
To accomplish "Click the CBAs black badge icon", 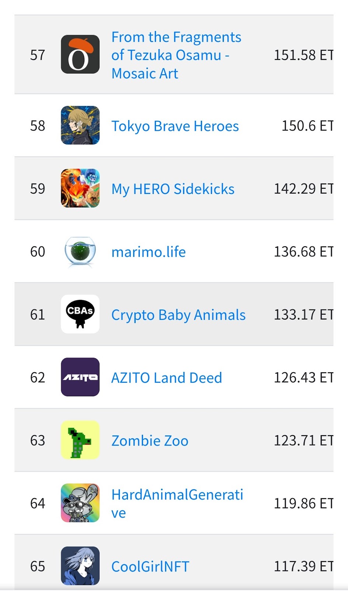I will pyautogui.click(x=80, y=314).
